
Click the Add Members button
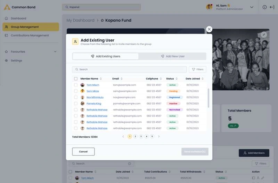click(x=254, y=153)
